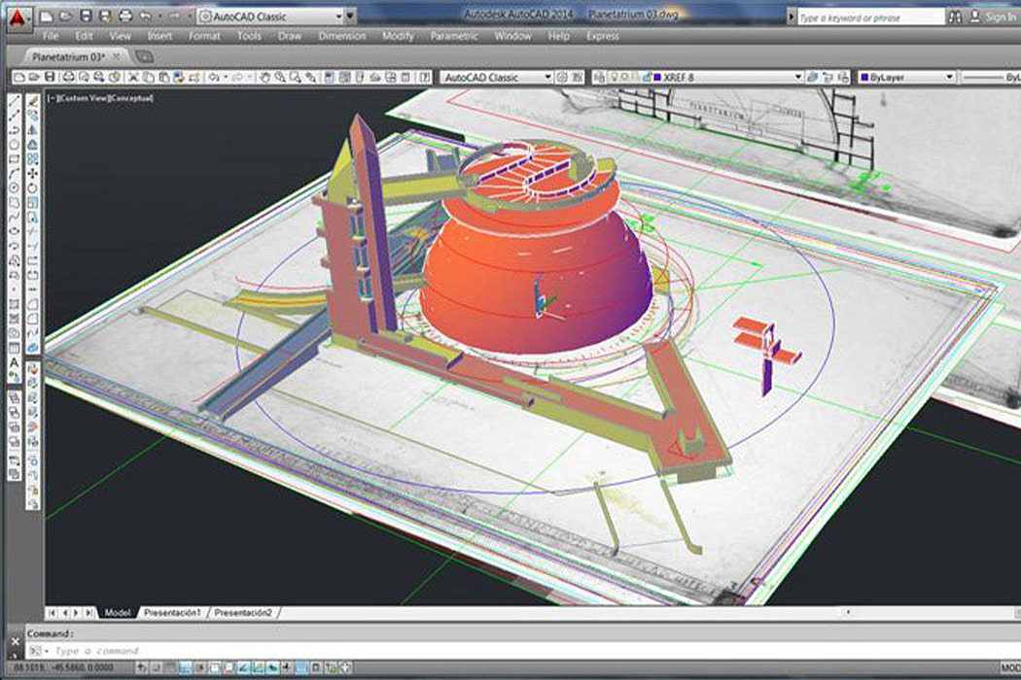This screenshot has height=680, width=1021.
Task: Click the Plot printer icon in quick access toolbar
Action: point(124,17)
